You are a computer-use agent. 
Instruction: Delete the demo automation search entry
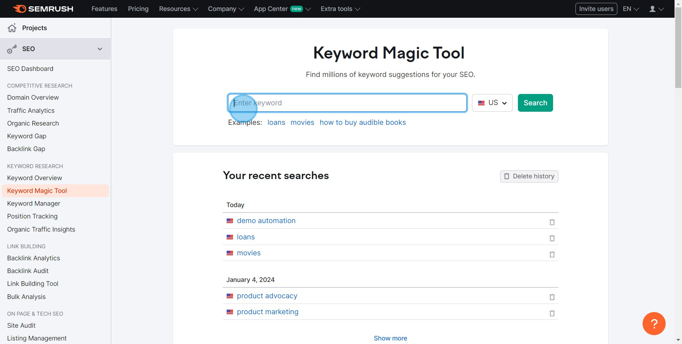(x=552, y=222)
